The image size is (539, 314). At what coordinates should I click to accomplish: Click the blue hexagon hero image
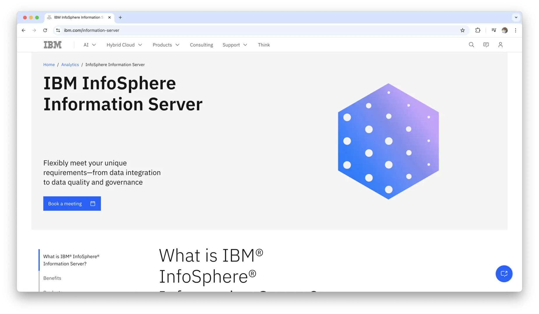point(388,141)
